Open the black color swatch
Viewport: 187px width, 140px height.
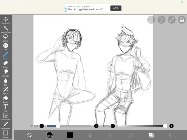point(70,135)
